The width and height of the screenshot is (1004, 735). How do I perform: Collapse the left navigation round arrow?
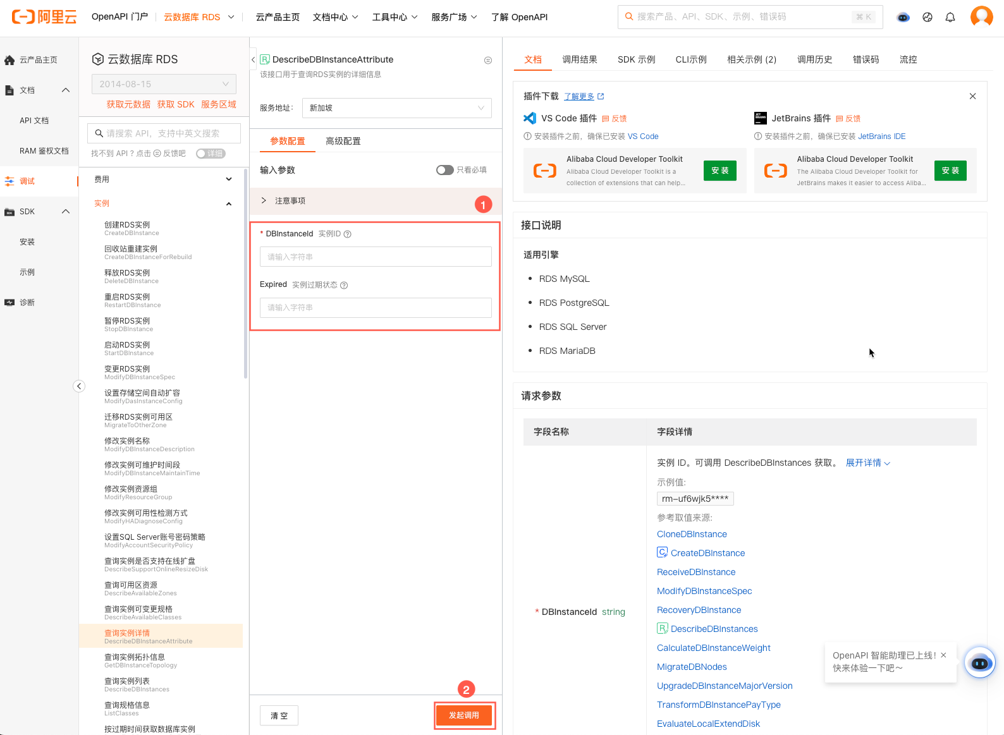(x=79, y=386)
